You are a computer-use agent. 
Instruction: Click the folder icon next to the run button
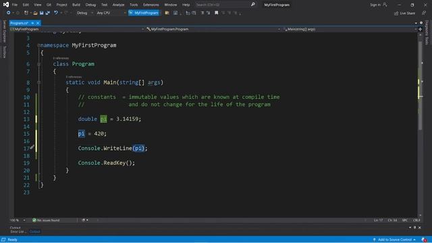(167, 13)
